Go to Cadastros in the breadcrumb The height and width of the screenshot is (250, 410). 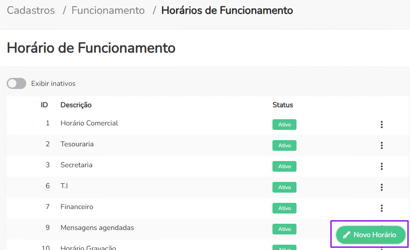pos(31,10)
